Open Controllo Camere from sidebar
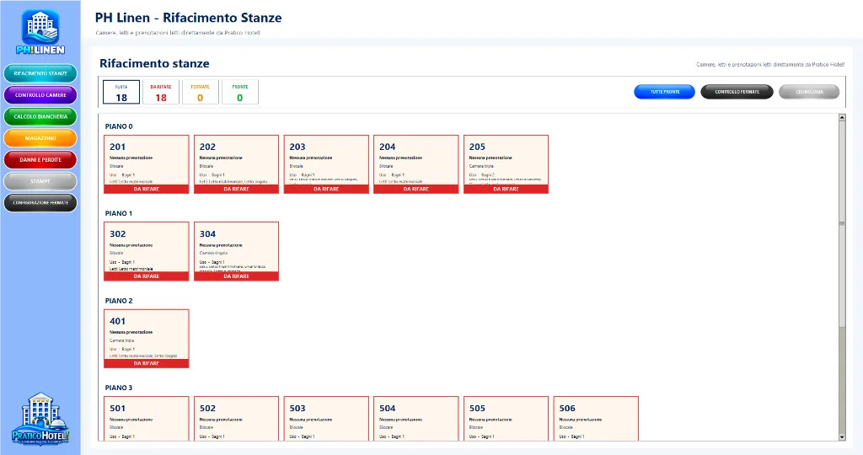The height and width of the screenshot is (455, 863). pos(40,94)
